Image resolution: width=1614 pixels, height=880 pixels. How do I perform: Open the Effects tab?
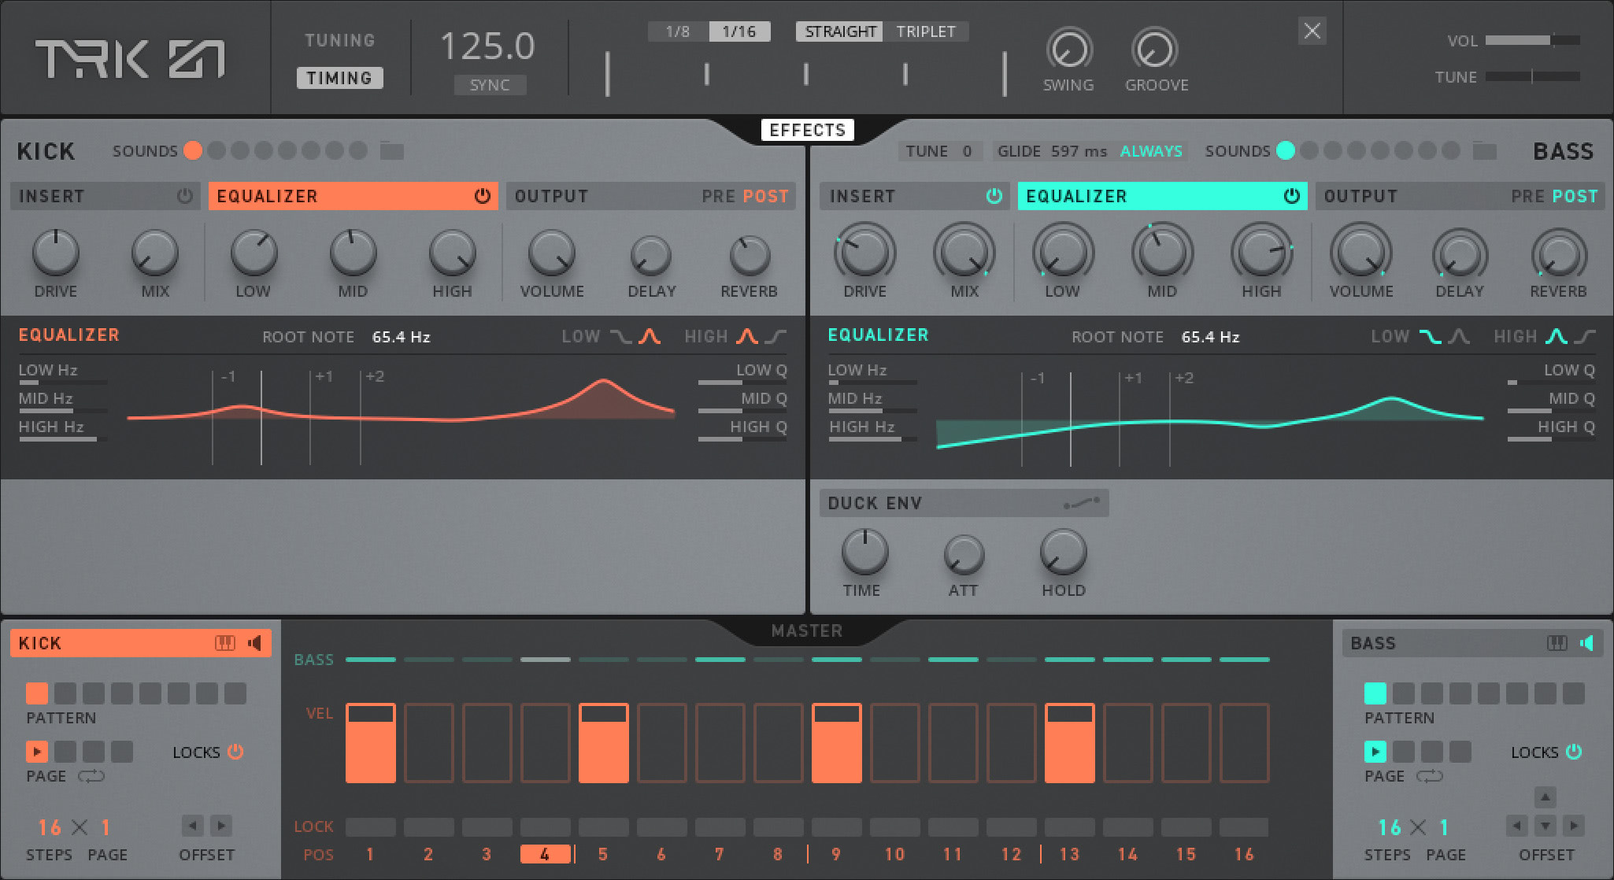[807, 130]
